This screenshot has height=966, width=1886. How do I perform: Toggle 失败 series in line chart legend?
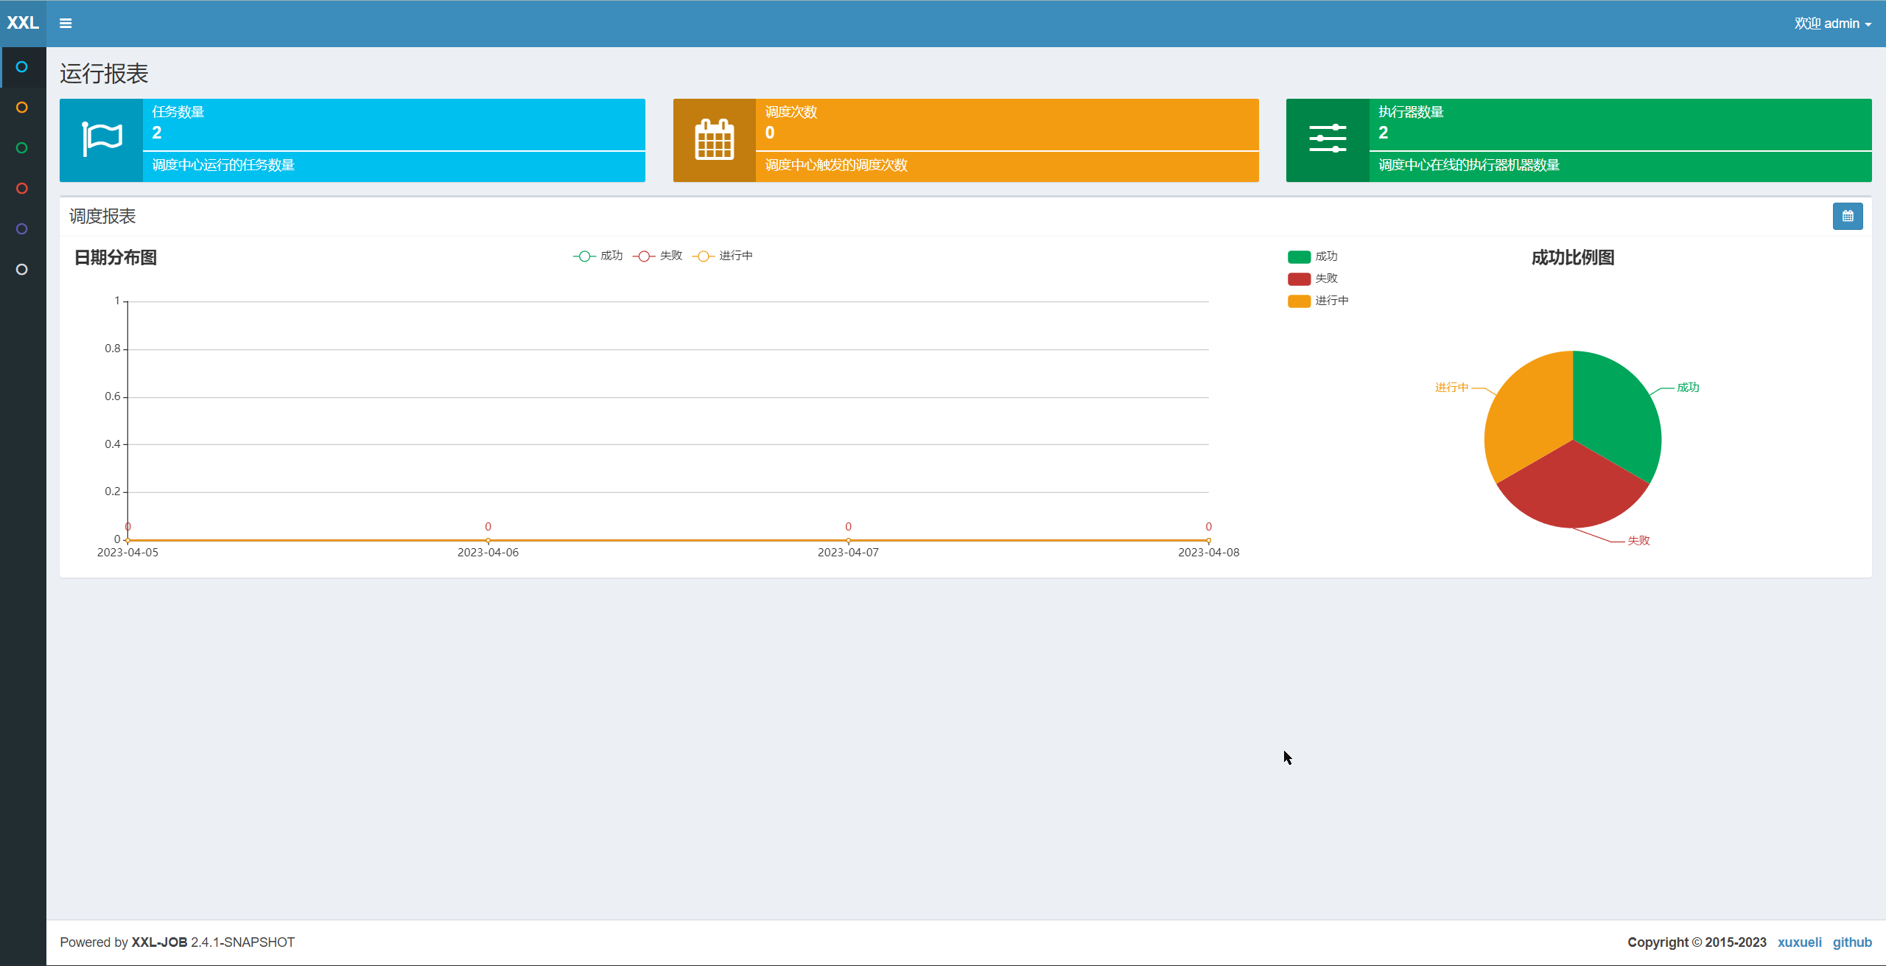click(658, 256)
